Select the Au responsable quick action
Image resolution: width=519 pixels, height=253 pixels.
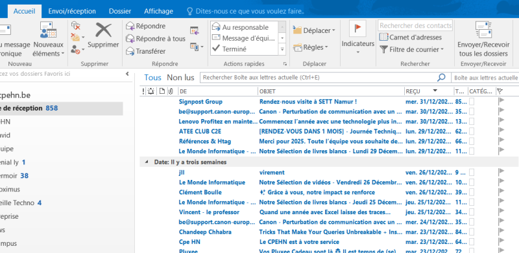coord(245,27)
